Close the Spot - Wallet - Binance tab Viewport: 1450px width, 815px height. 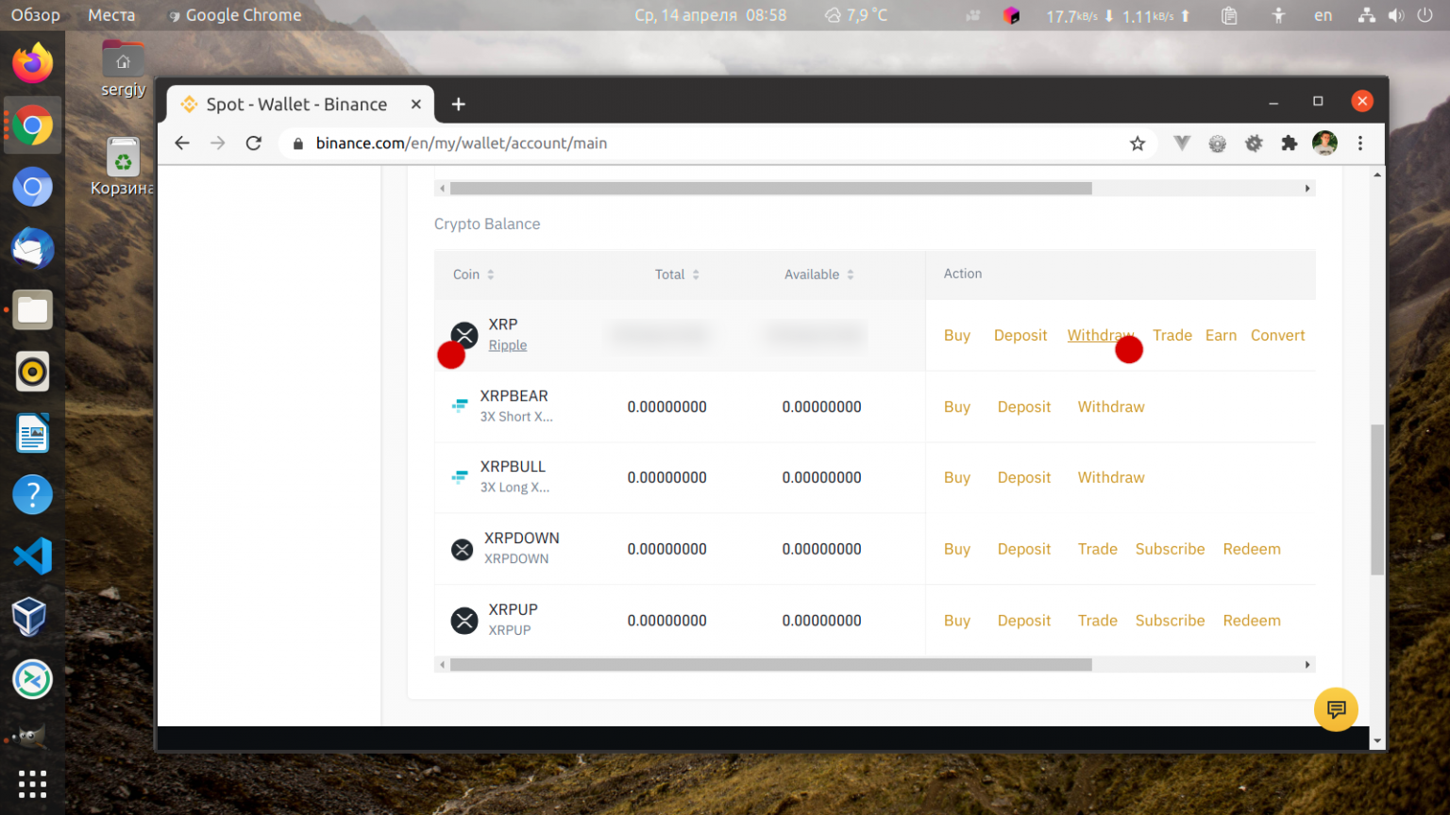point(415,105)
